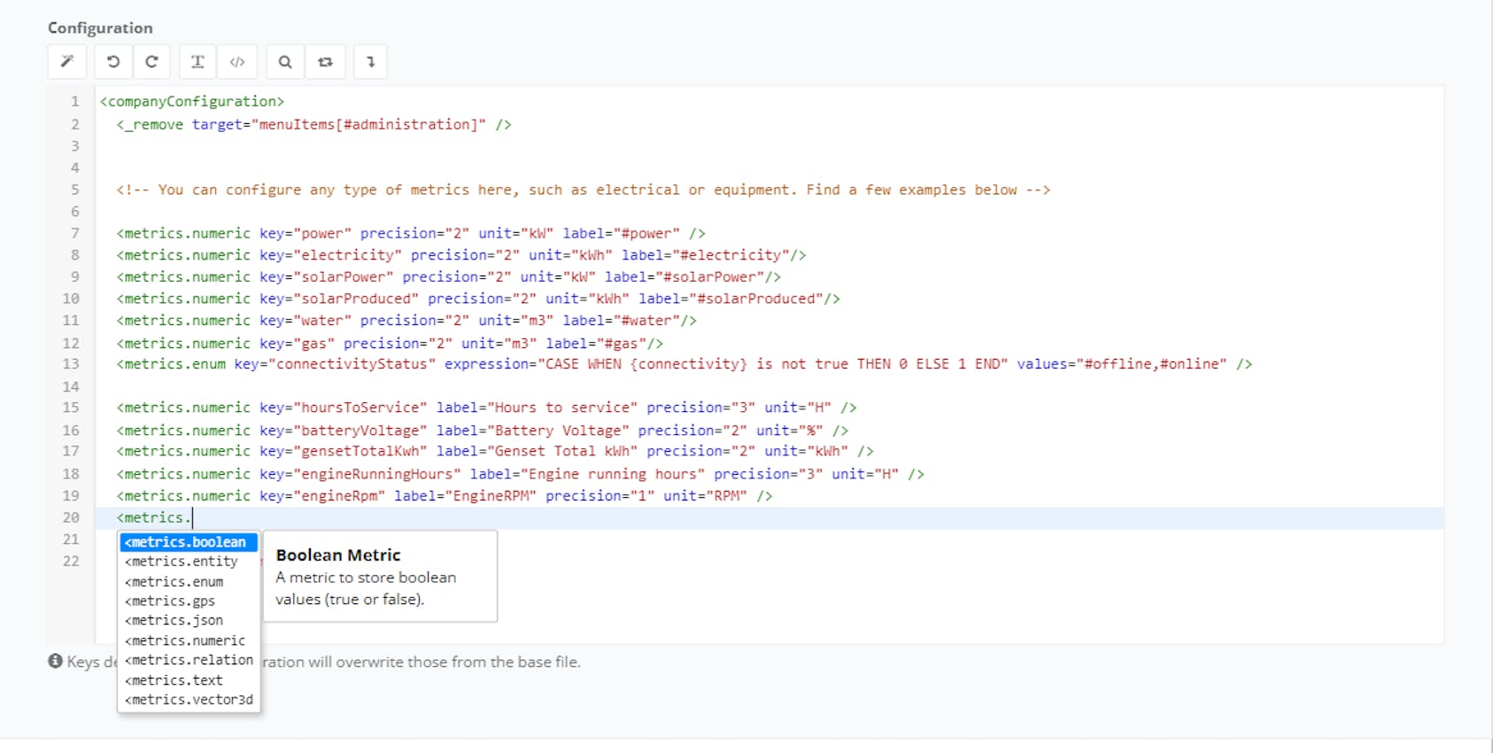
Task: Click the key="solarPower" metric line
Action: (x=448, y=277)
